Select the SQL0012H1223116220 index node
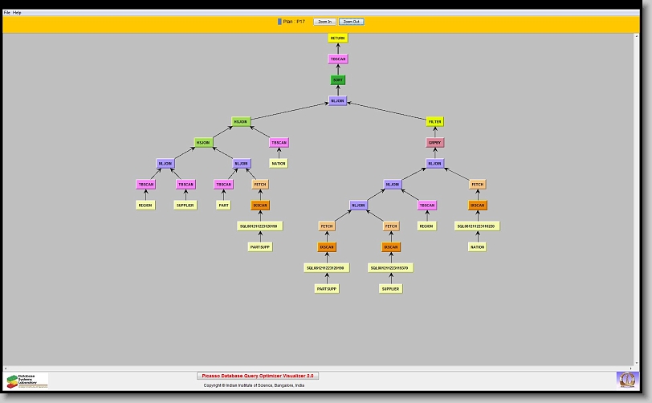652x403 pixels. 477,226
